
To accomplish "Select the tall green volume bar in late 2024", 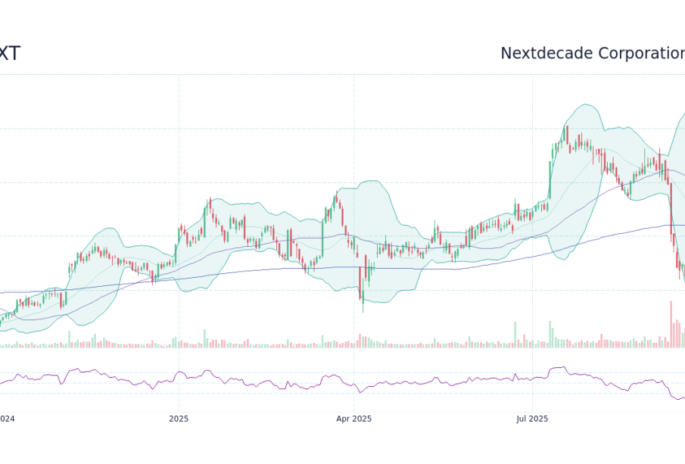I will point(69,339).
